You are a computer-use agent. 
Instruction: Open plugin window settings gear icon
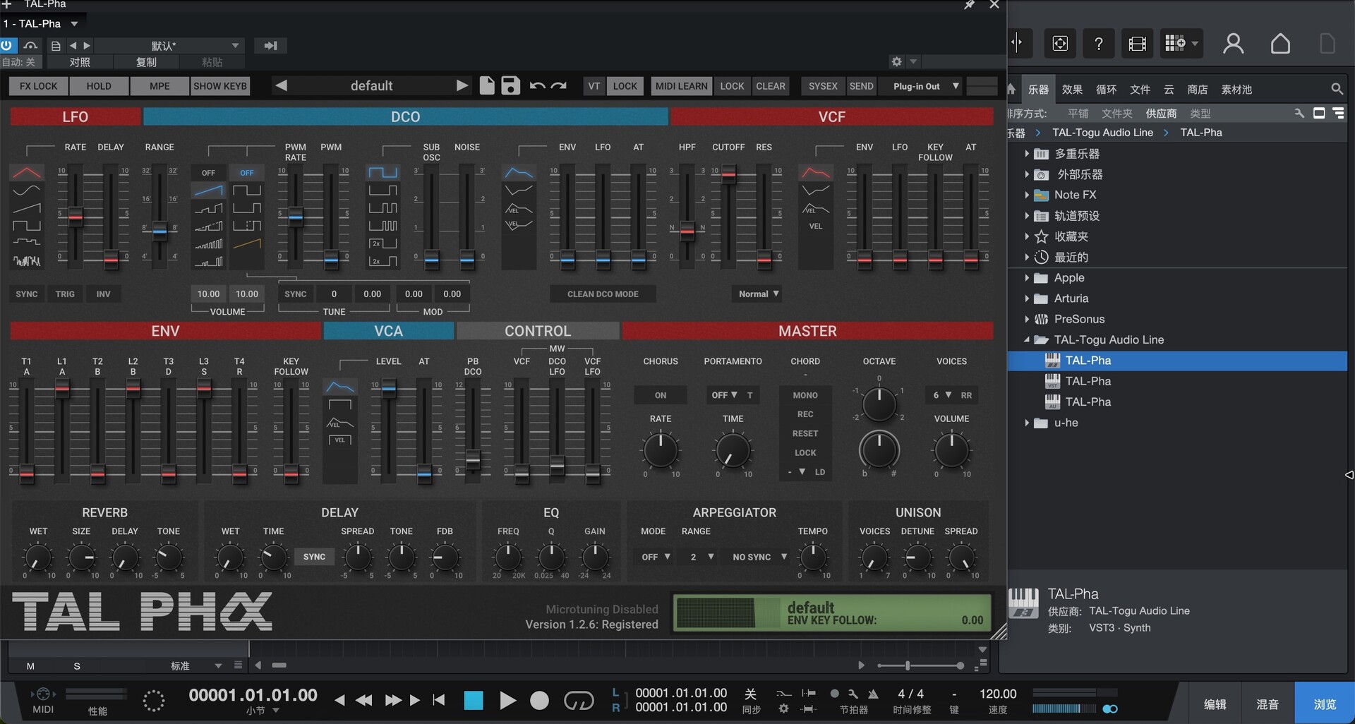(x=896, y=62)
